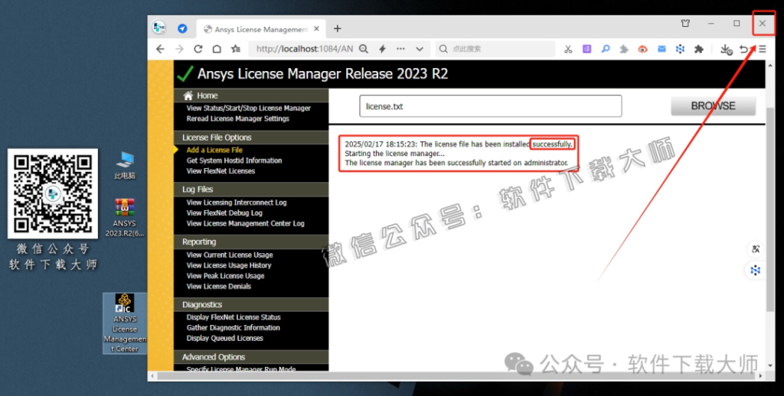Click Gather Diagnostic Information
Image resolution: width=784 pixels, height=396 pixels.
[233, 328]
